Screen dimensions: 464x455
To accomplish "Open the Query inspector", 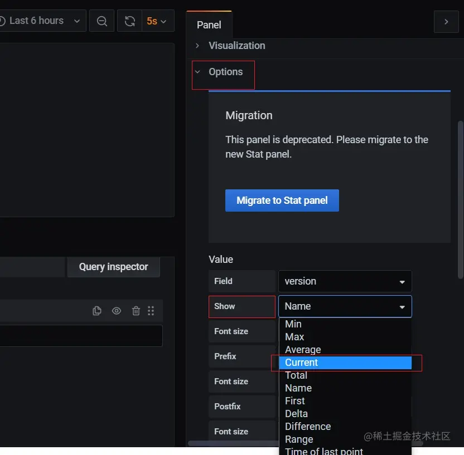I will (x=114, y=267).
